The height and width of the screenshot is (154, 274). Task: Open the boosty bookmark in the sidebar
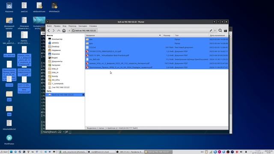point(65,76)
